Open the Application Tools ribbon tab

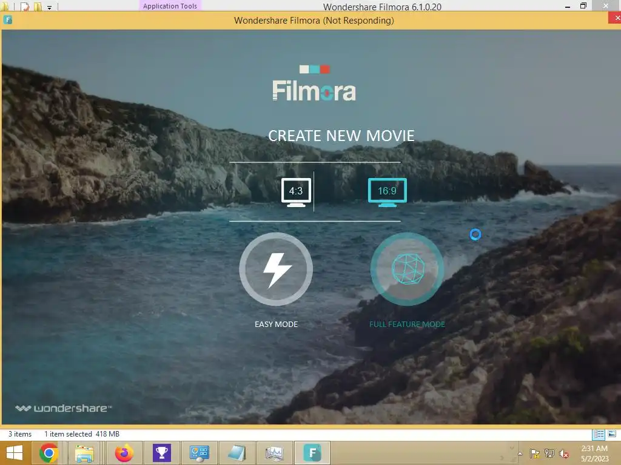[170, 5]
